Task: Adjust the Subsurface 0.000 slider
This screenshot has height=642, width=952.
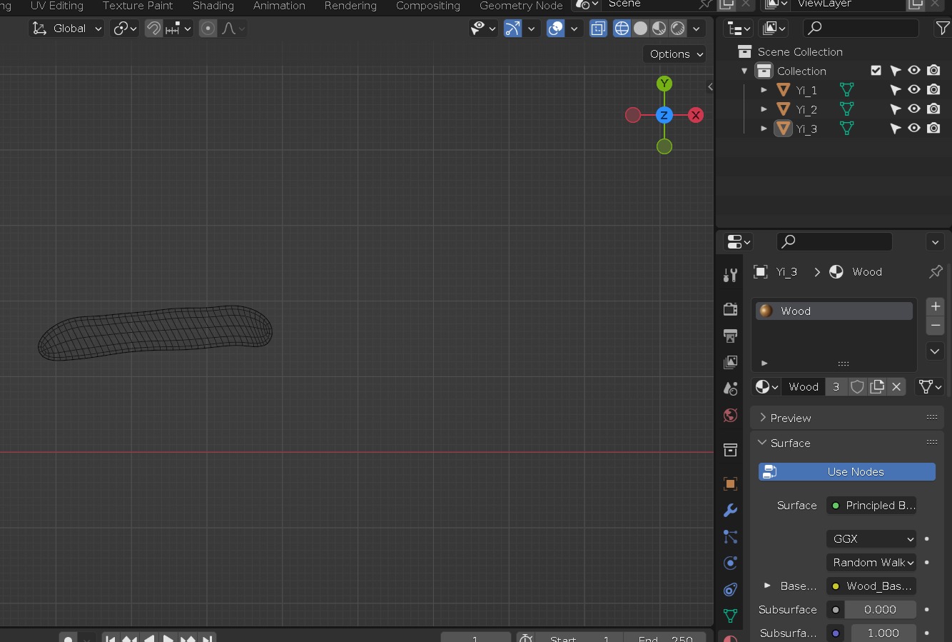Action: click(880, 609)
